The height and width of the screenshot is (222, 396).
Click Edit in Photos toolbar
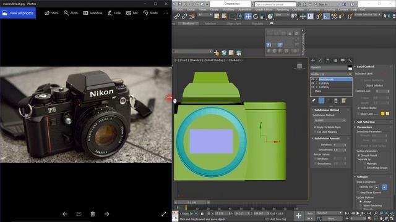pyautogui.click(x=132, y=13)
